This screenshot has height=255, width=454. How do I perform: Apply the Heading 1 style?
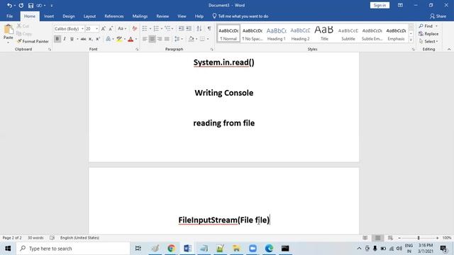(x=276, y=33)
